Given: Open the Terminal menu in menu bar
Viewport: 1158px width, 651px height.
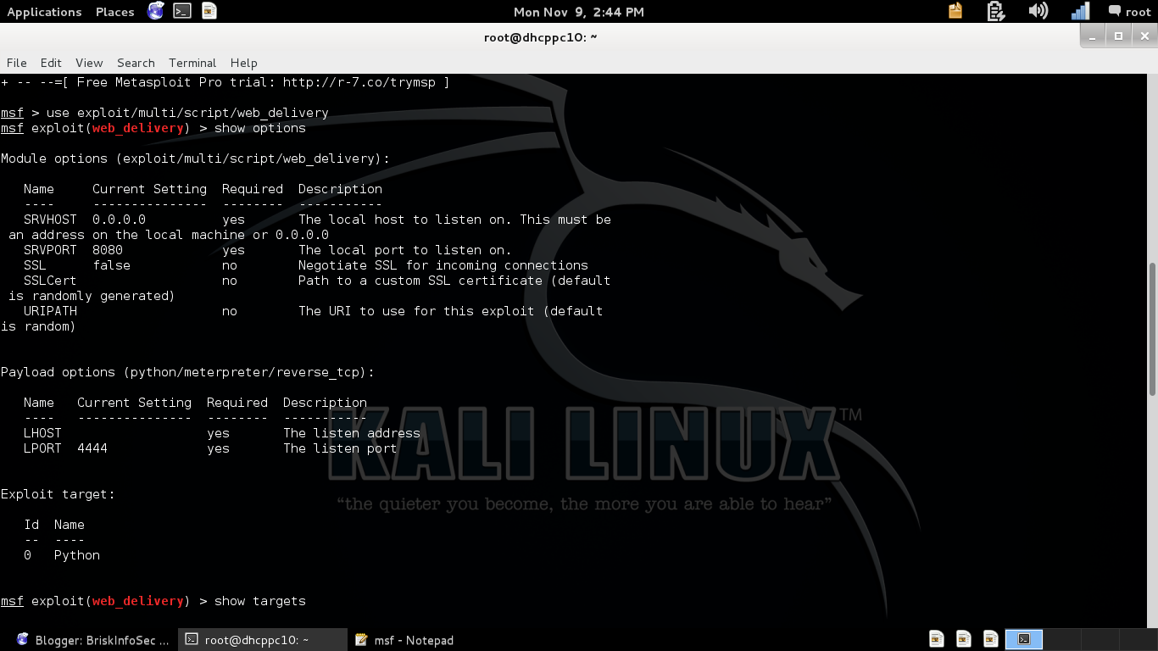Looking at the screenshot, I should coord(192,63).
